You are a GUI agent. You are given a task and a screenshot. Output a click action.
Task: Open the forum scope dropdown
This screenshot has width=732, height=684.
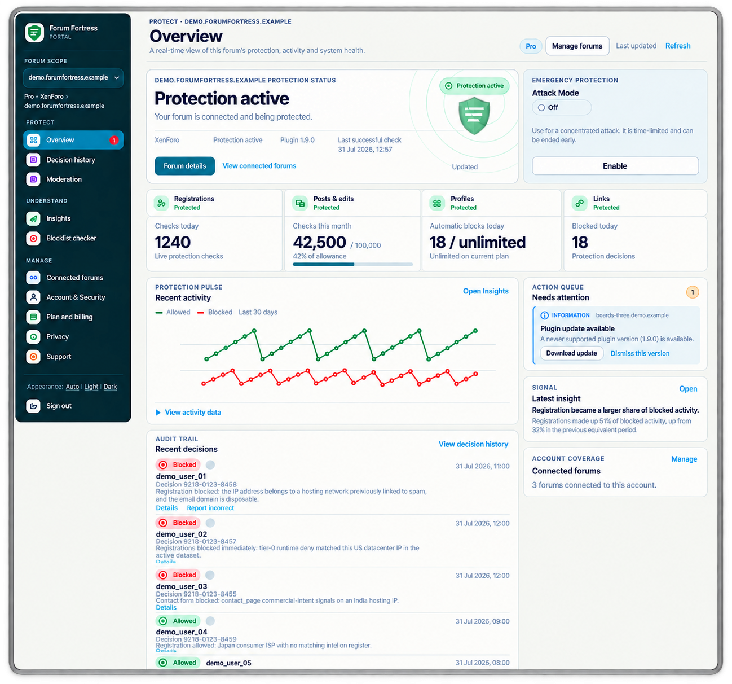click(73, 77)
